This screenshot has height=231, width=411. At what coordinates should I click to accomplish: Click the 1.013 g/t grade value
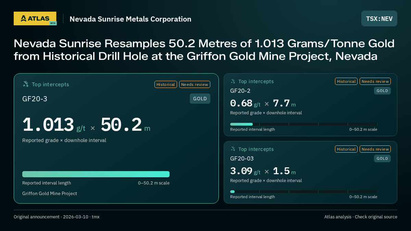[x=54, y=125]
